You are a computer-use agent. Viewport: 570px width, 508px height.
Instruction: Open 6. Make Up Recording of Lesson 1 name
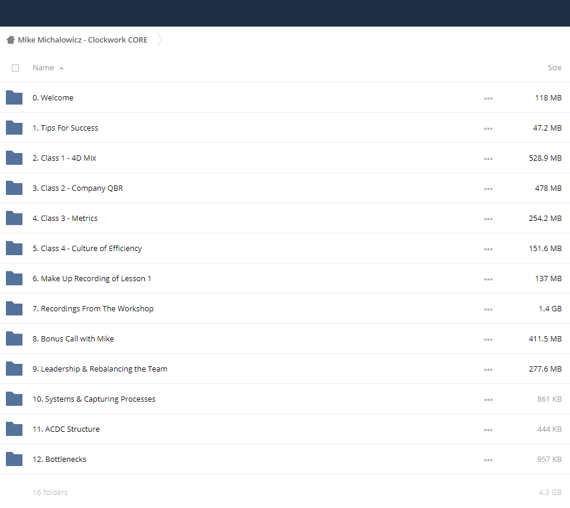click(x=92, y=278)
